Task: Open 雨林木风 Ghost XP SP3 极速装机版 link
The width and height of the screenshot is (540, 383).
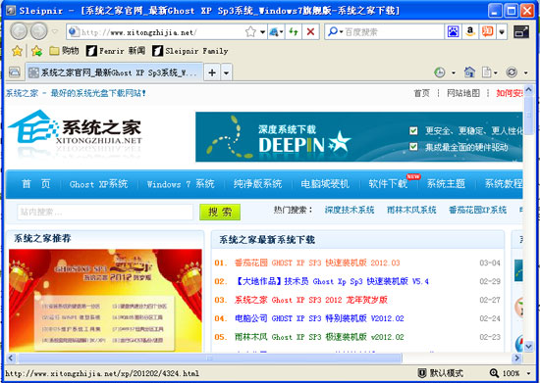Action: (319, 337)
